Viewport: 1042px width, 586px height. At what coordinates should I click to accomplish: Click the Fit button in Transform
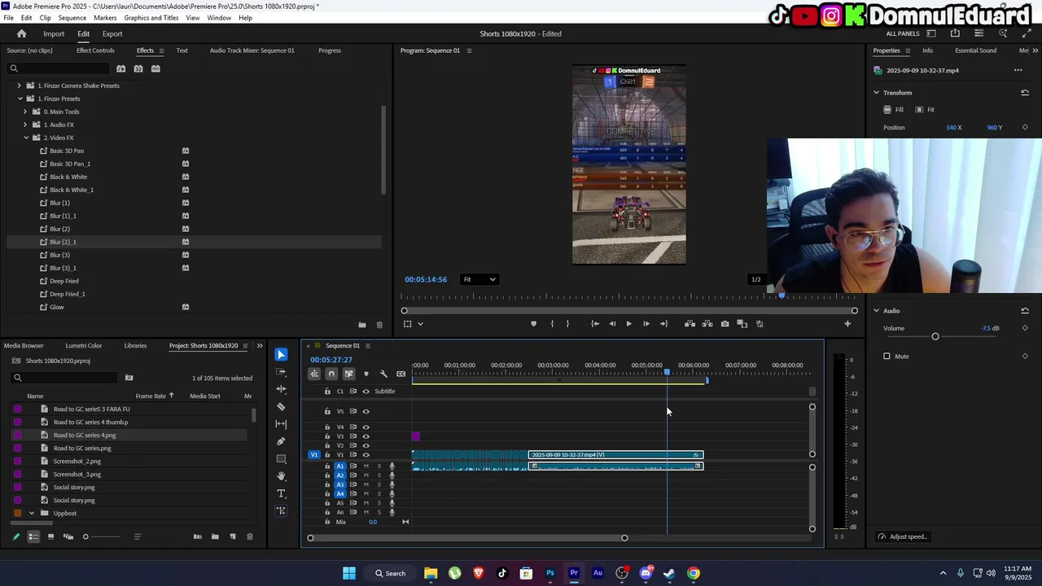click(925, 110)
